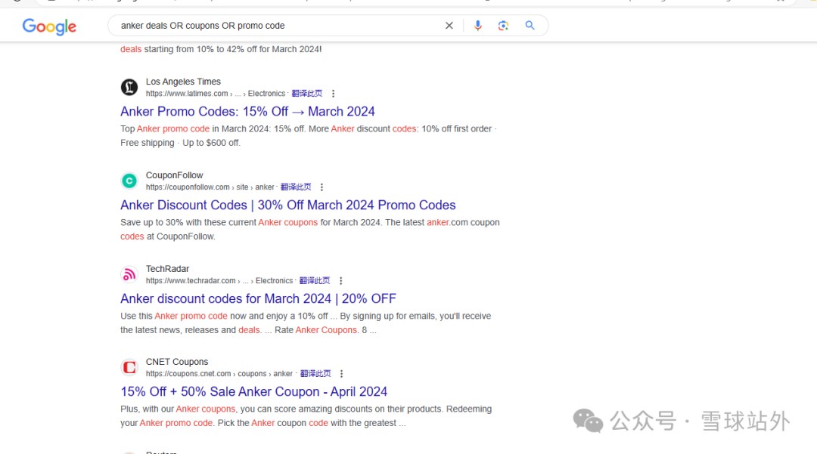Click the CouponFollow favicon

(x=129, y=181)
